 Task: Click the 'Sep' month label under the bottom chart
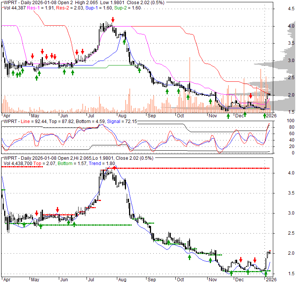click(152, 280)
